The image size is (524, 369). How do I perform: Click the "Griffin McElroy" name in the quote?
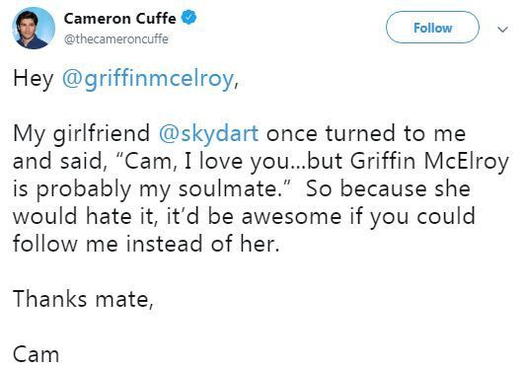point(429,162)
